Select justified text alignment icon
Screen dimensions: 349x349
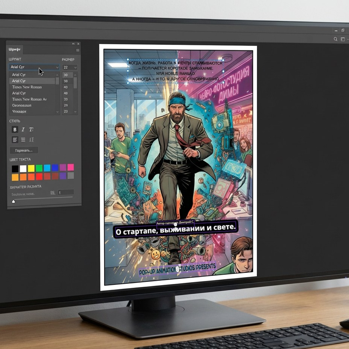point(23,140)
